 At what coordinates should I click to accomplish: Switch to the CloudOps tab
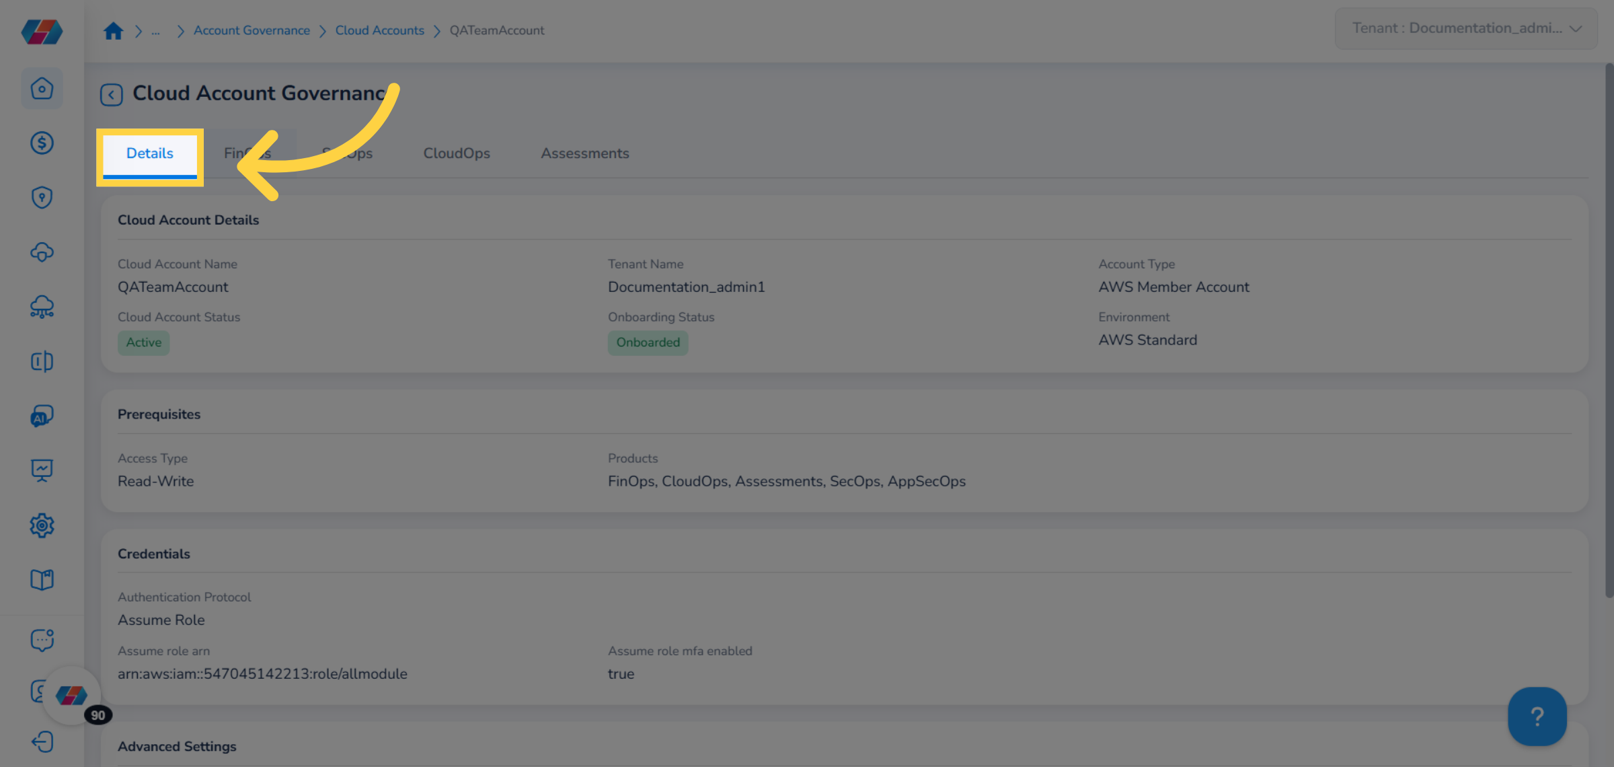[457, 153]
